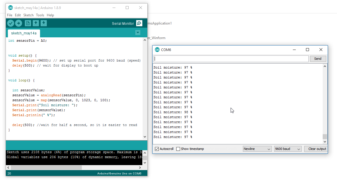Click the "delay(500); //wait for half" code line
Viewport: 337px width, 187px height.
75,125
